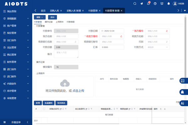Click the sort arrows on 增票金额 column
This screenshot has height=125, width=188.
click(132, 109)
